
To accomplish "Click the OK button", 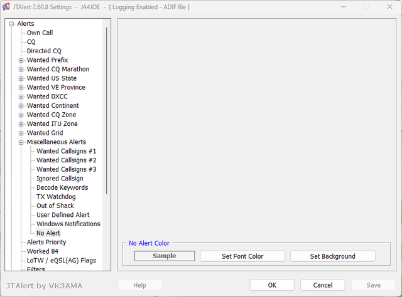I will point(272,285).
